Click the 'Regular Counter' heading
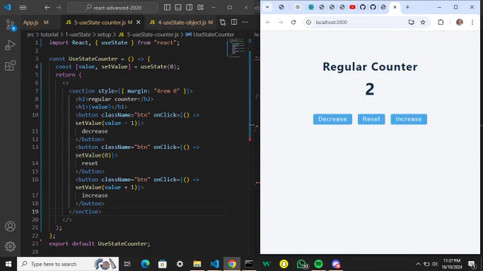This screenshot has width=483, height=271. [x=370, y=67]
